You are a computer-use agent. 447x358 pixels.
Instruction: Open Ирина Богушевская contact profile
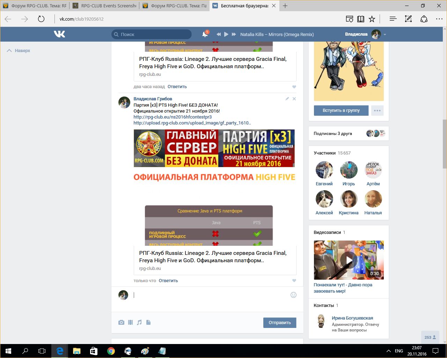click(x=352, y=318)
